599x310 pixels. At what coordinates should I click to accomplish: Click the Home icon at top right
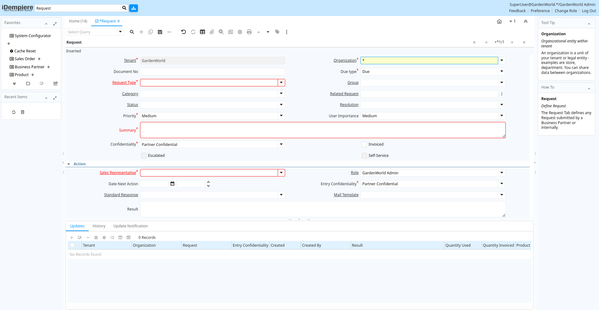[x=499, y=22]
